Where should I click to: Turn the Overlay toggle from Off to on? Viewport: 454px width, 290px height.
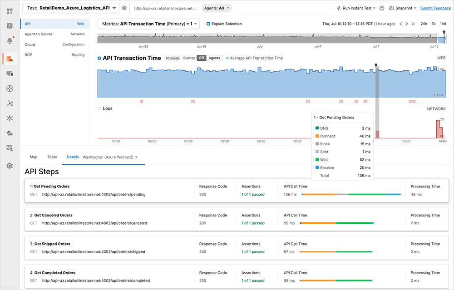pos(213,58)
